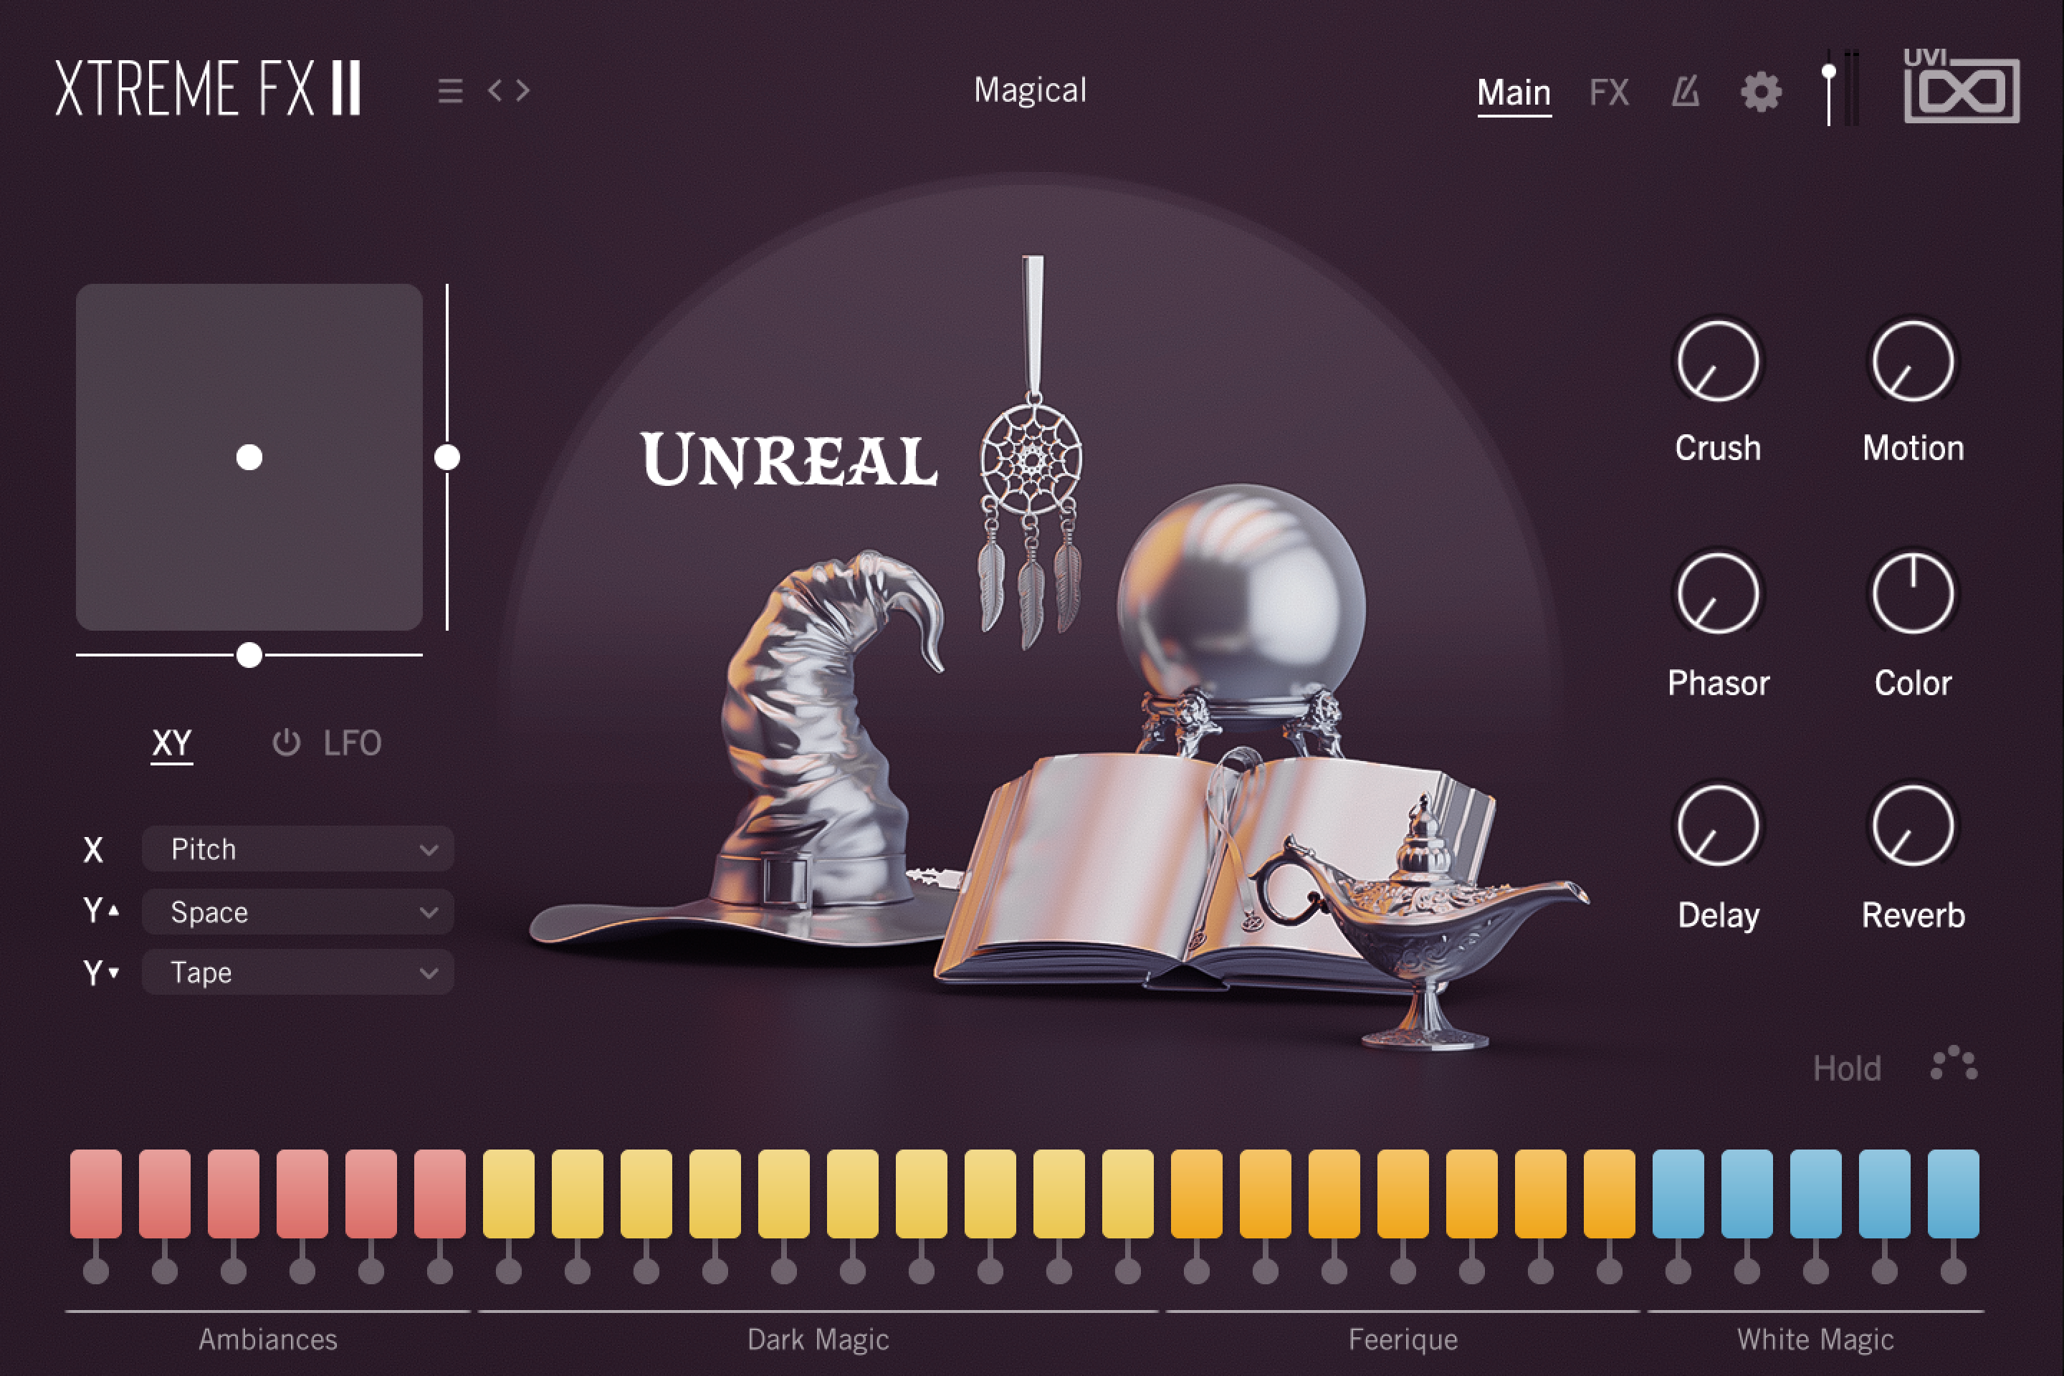Open the X axis Pitch dropdown

click(297, 849)
